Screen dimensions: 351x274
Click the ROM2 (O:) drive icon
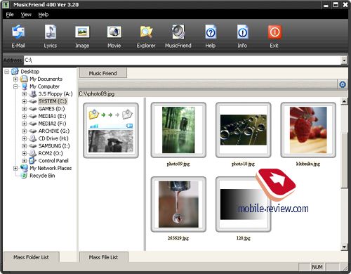click(x=33, y=153)
